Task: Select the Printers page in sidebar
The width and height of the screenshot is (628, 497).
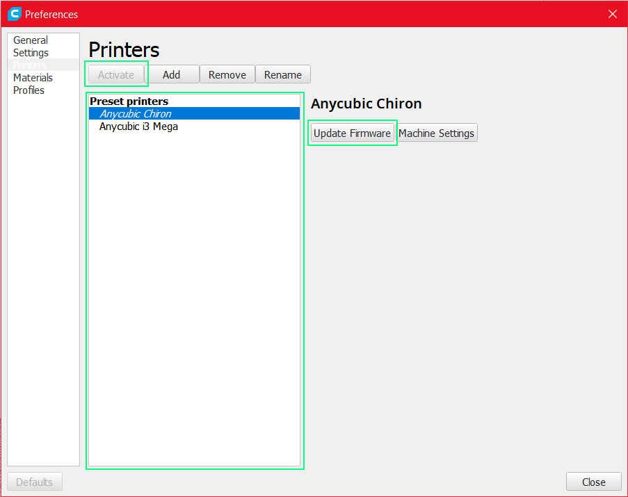Action: [43, 65]
